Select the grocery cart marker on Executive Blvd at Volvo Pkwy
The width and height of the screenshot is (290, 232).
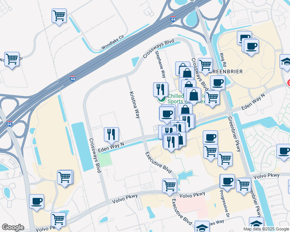(169, 186)
